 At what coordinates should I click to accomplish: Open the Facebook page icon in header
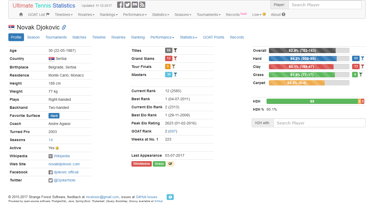[120, 5]
